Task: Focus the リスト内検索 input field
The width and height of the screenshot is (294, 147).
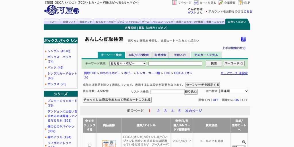Action: (167, 92)
